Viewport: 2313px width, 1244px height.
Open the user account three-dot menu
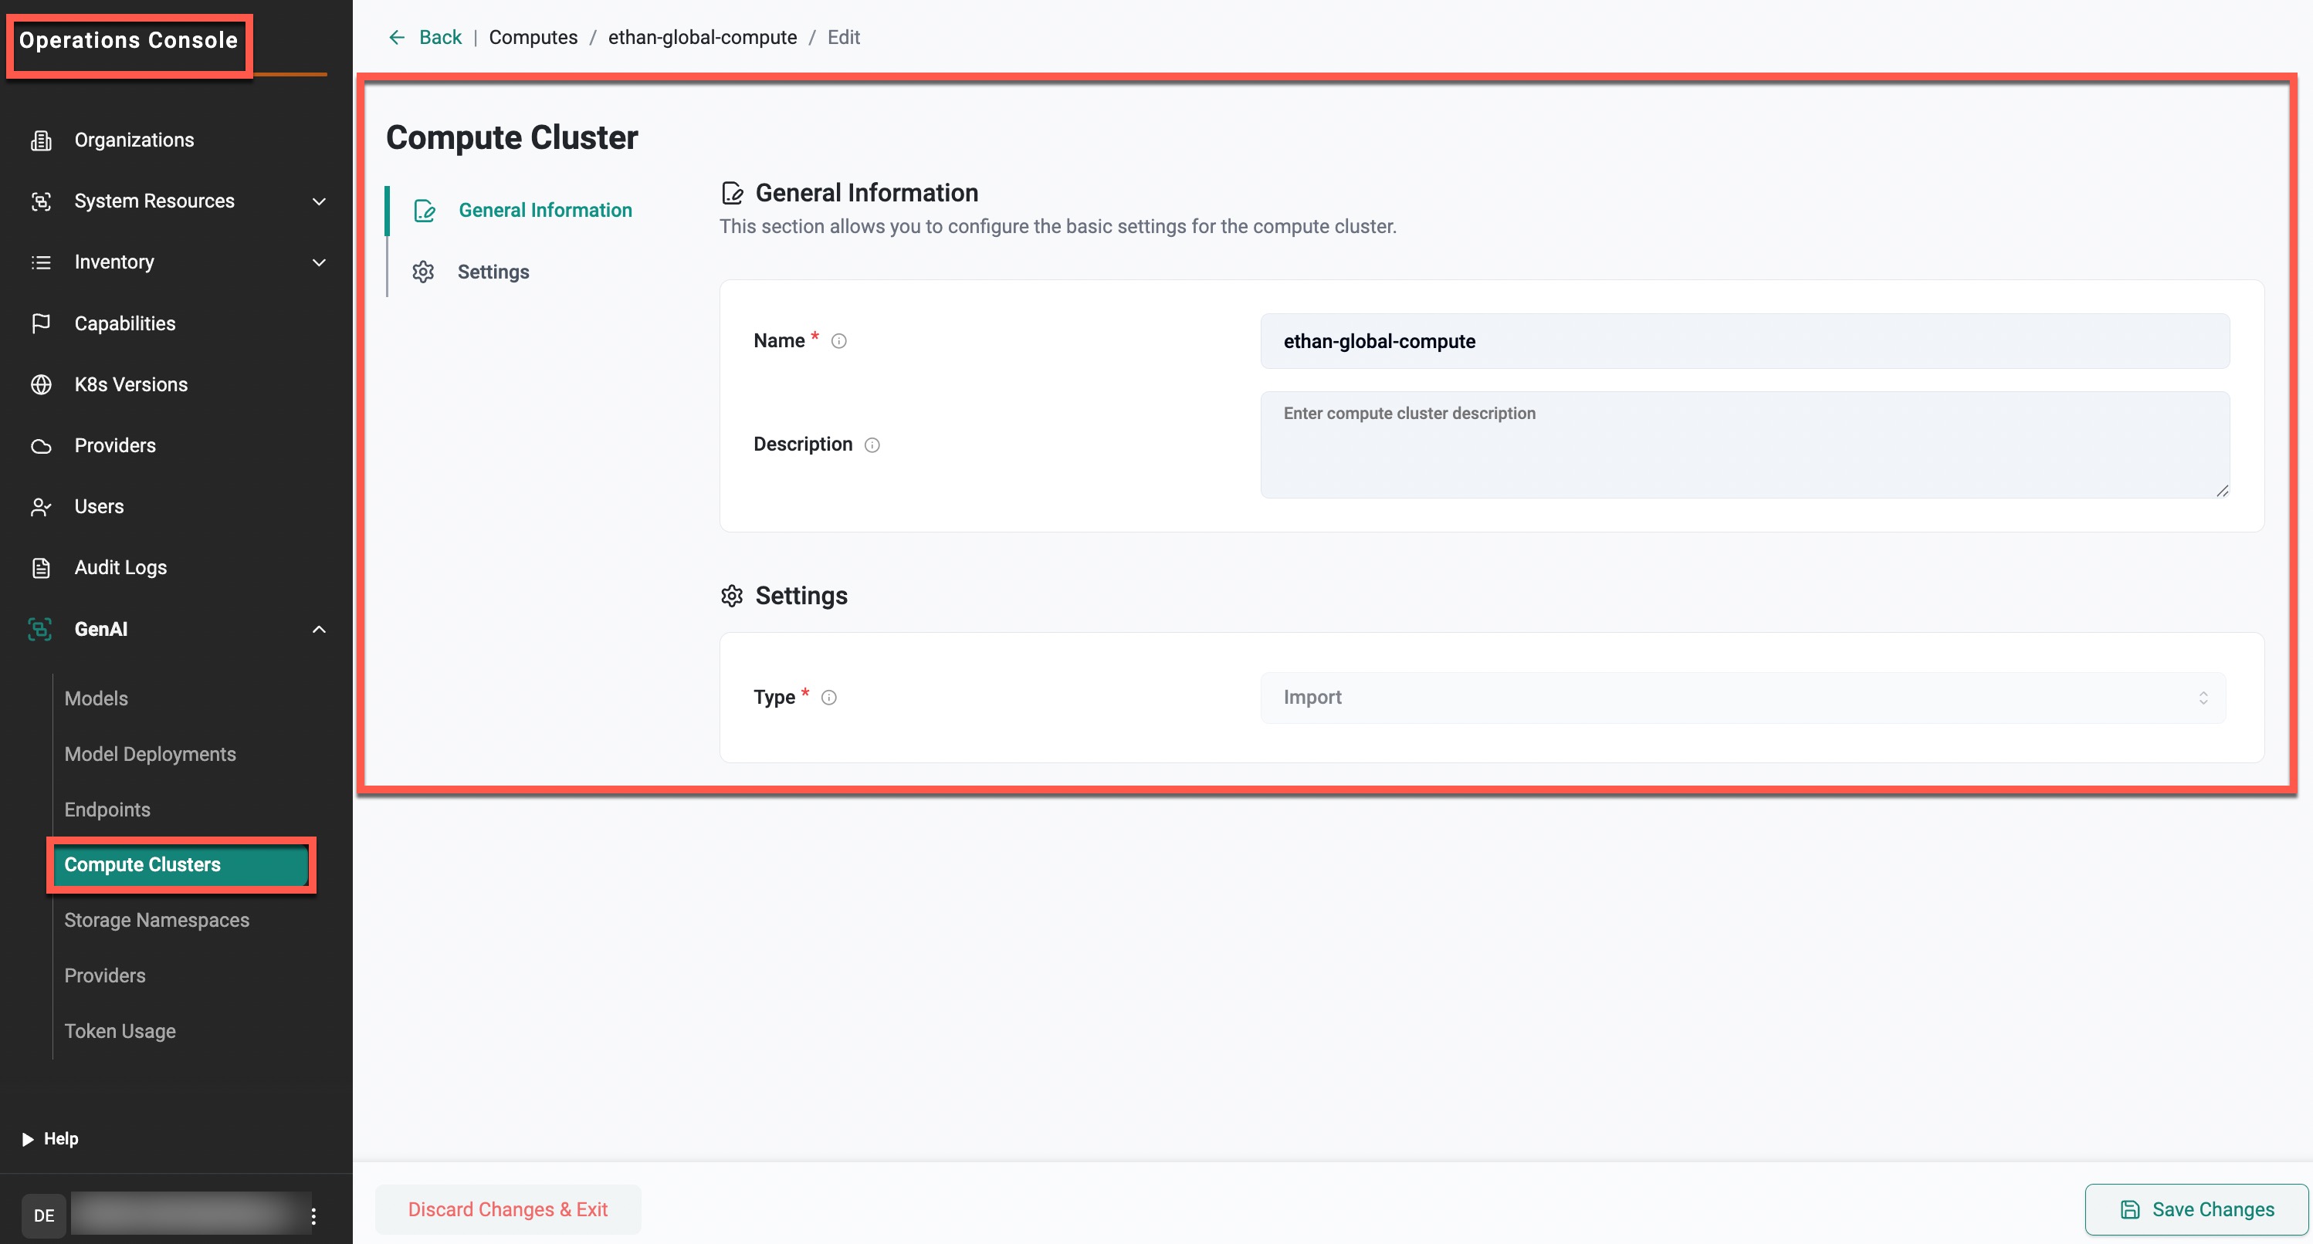click(313, 1216)
